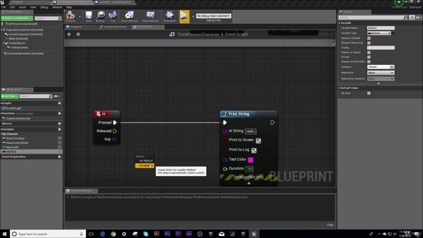Click the yellow Play toolbar icon

click(184, 16)
